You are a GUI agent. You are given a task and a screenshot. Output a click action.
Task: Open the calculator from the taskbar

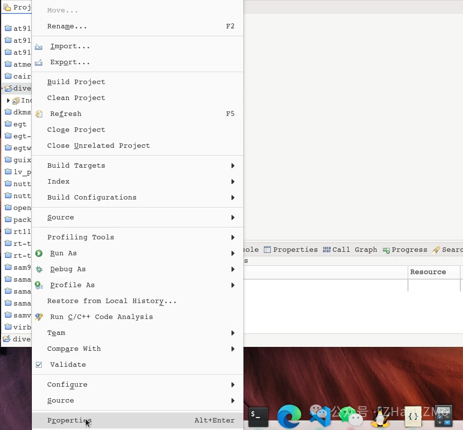coord(444,416)
